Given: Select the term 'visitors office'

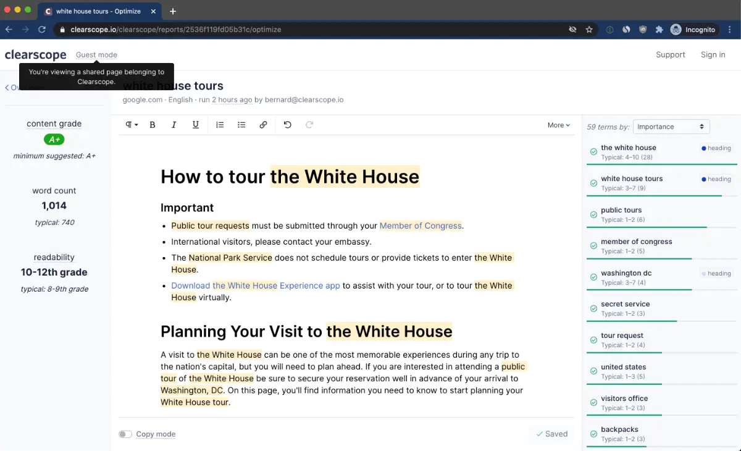Looking at the screenshot, I should (x=624, y=398).
